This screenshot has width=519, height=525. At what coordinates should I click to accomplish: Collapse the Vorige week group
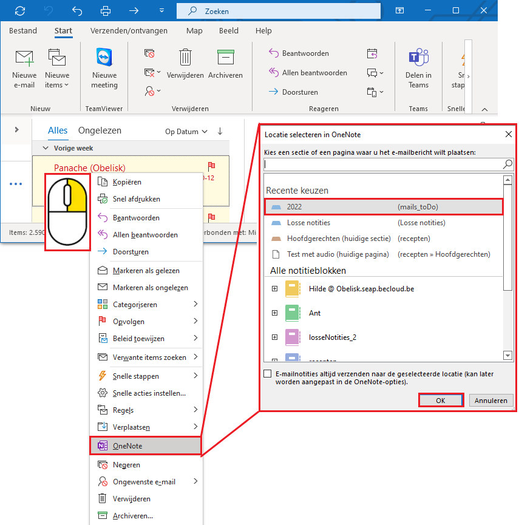[x=46, y=148]
